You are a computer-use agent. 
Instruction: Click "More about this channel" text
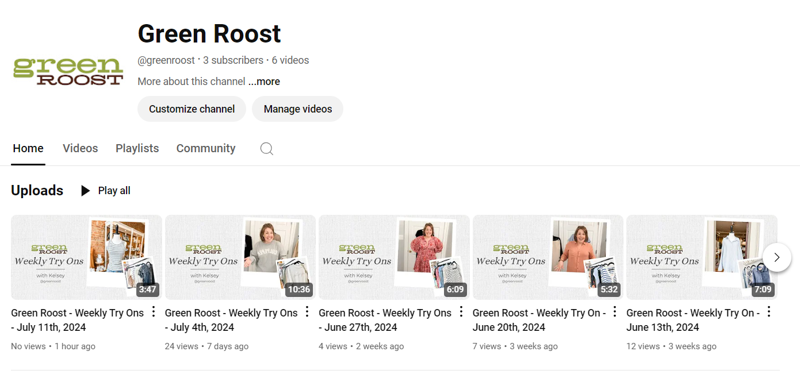pos(192,82)
